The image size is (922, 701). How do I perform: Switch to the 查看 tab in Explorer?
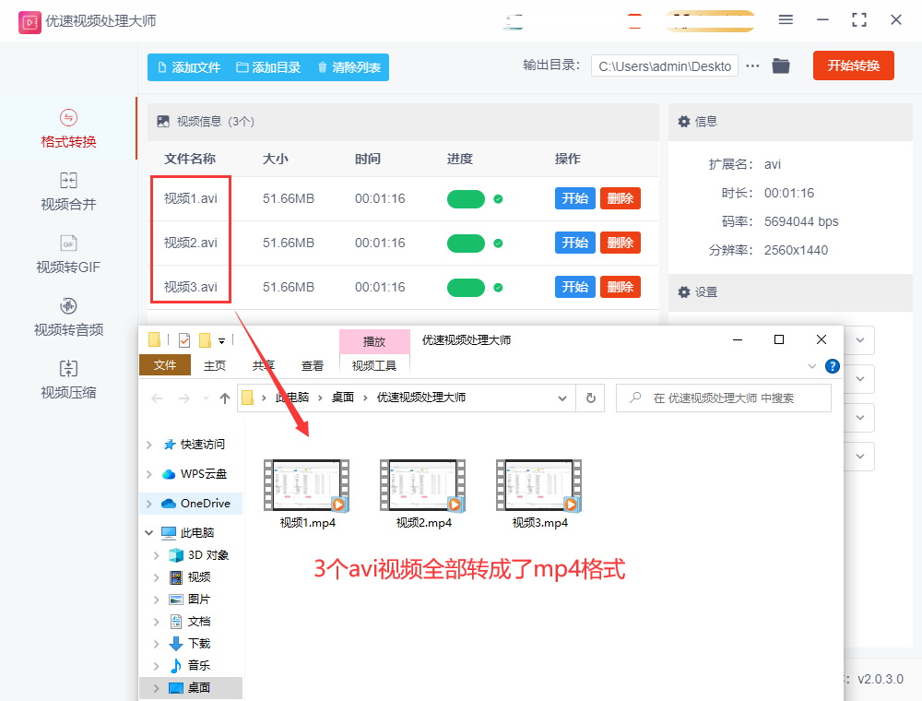pyautogui.click(x=313, y=365)
